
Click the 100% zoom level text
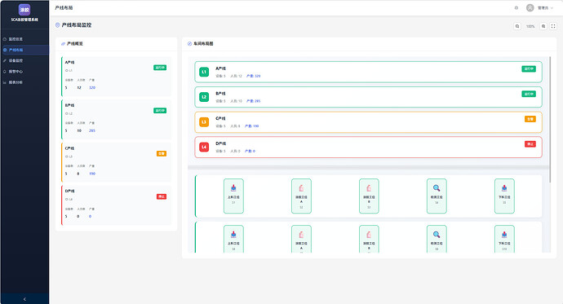pos(530,27)
